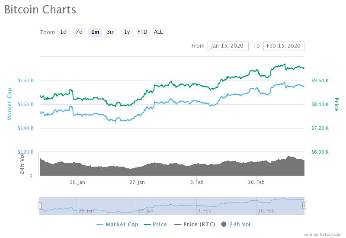
Task: Click the 27. Jan axis date
Action: click(x=137, y=182)
